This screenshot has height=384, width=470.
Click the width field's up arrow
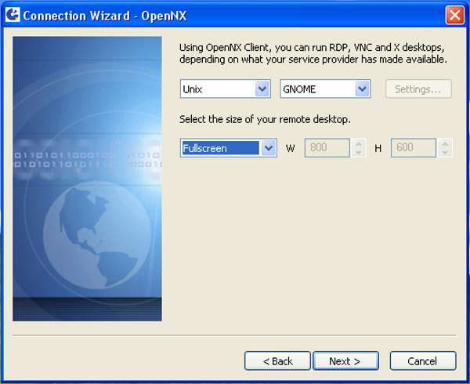[359, 143]
